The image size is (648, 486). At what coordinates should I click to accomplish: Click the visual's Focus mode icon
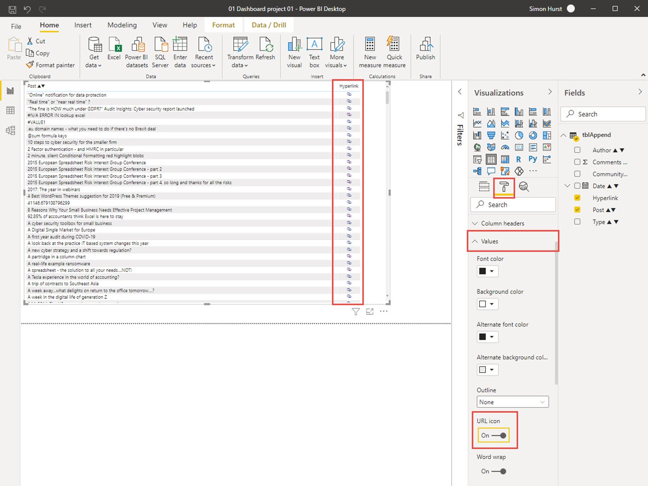point(370,311)
